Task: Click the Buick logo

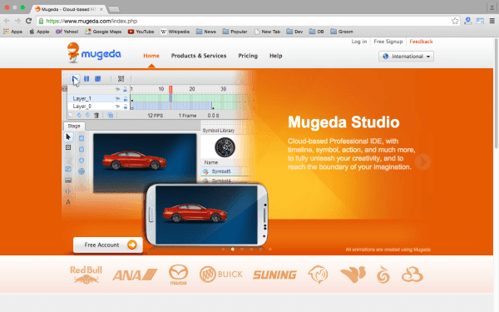Action: (x=221, y=275)
